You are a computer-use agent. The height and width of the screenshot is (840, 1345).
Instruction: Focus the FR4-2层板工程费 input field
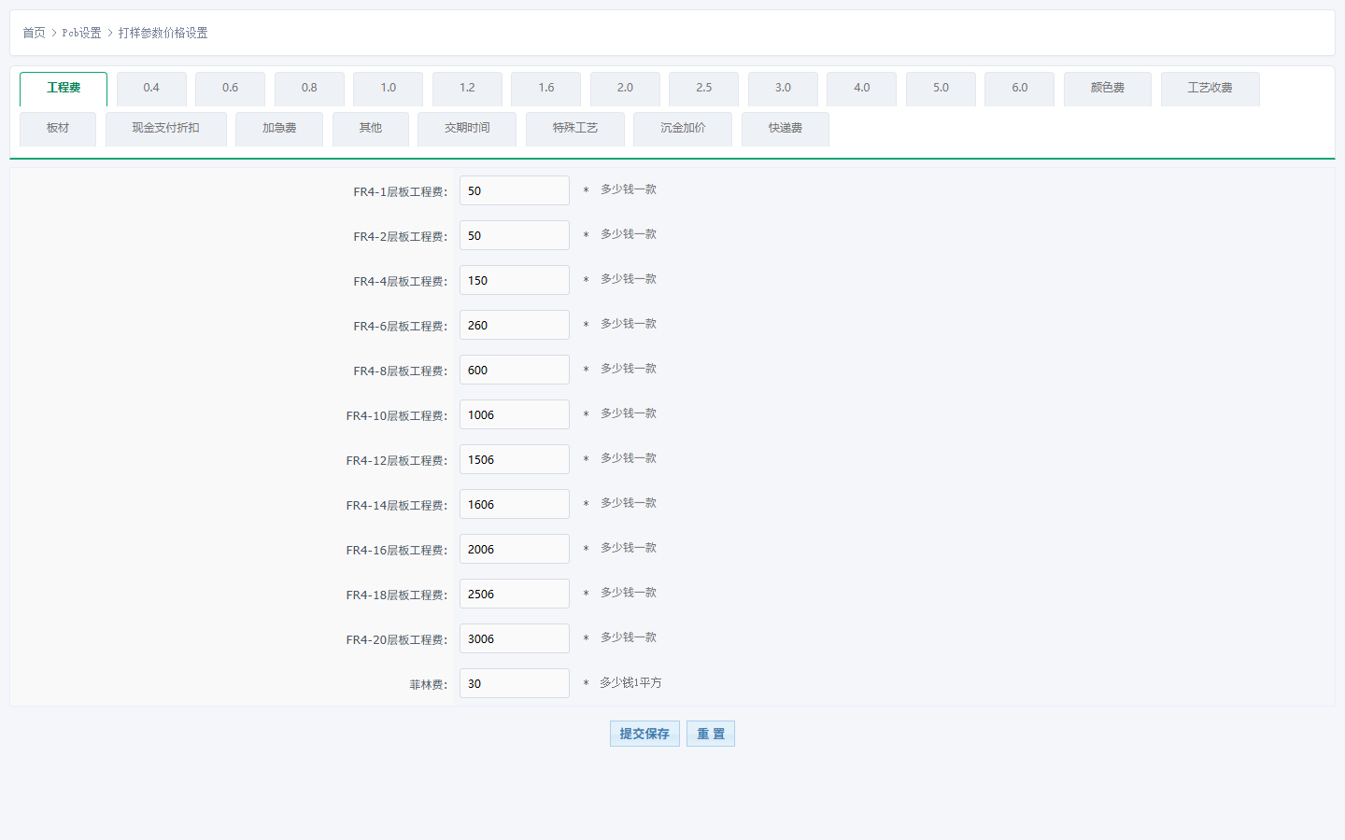pos(515,235)
